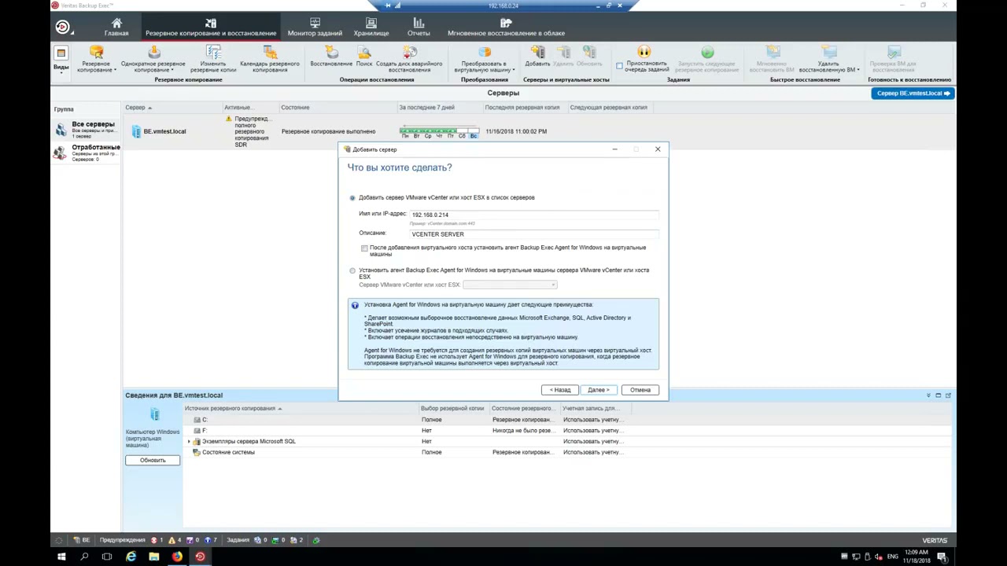Viewport: 1007px width, 566px height.
Task: Open Удалить восстановленную ВМ dropdown
Action: pyautogui.click(x=828, y=60)
